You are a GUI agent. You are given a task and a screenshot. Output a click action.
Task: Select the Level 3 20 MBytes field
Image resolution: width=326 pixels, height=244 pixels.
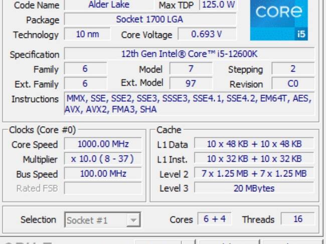tap(254, 188)
